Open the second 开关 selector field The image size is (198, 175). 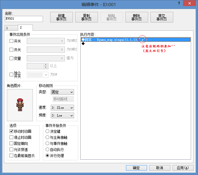pyautogui.click(x=46, y=49)
